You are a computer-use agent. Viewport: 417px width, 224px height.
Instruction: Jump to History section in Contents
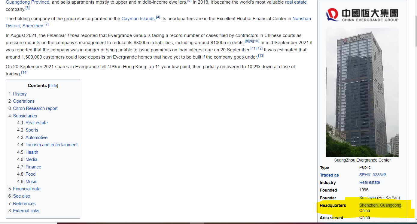(20, 94)
